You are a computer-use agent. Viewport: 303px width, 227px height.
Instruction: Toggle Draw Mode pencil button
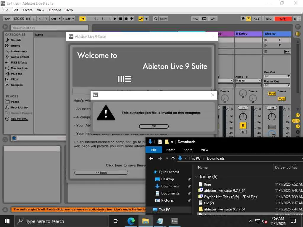tap(243, 19)
